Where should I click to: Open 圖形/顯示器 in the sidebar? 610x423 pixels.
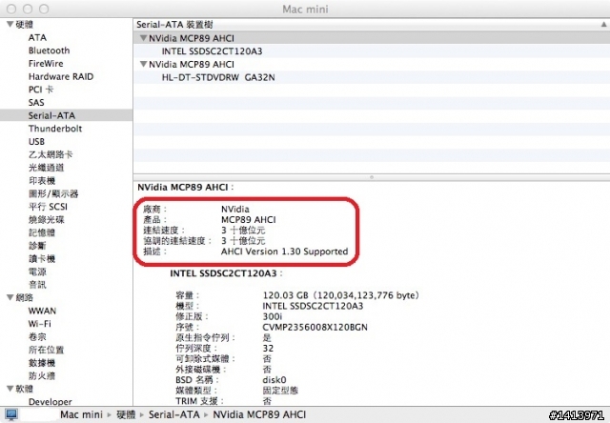coord(53,193)
